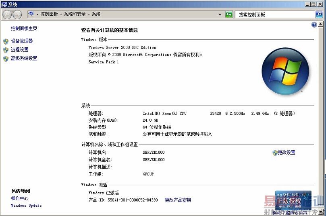
Task: Refresh the address bar with green arrows
Action: click(229, 14)
